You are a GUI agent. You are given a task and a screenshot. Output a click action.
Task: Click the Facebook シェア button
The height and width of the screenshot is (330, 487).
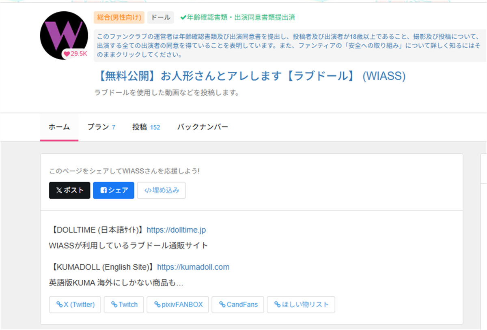click(114, 190)
